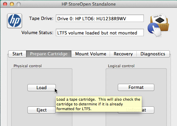
Task: Minimize window with the yellow button
Action: 12,4
